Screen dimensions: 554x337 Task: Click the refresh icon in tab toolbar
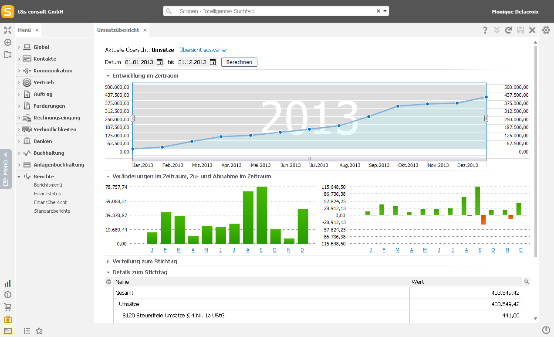508,30
